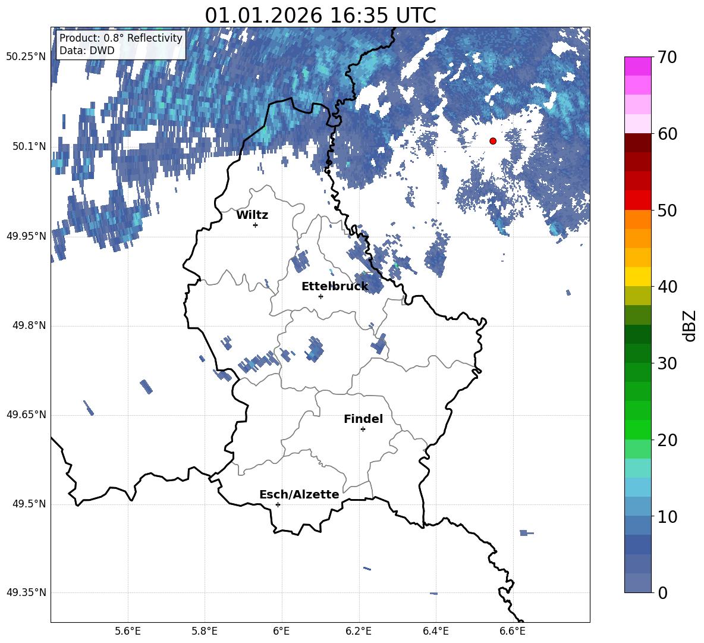Click the bright green colorbar segment above 20
The image size is (704, 643).
coord(637,429)
